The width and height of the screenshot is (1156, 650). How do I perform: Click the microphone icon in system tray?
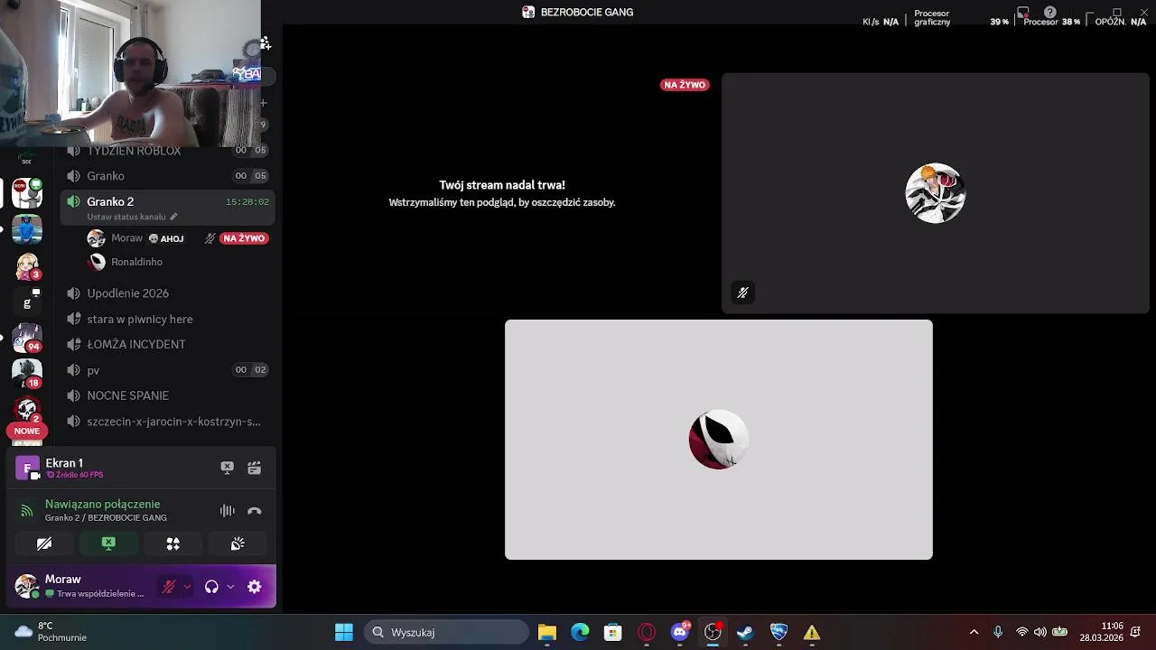(998, 632)
